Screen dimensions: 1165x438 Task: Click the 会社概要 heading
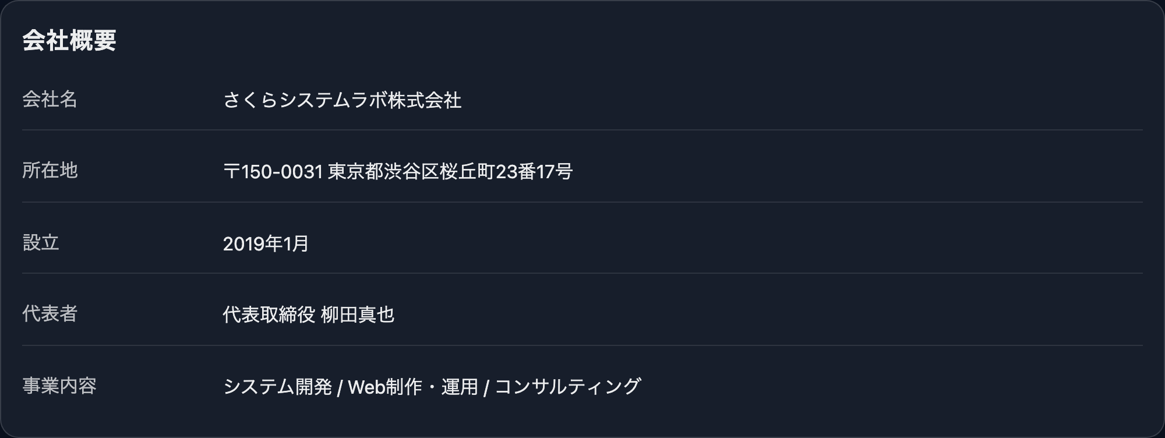[x=69, y=41]
